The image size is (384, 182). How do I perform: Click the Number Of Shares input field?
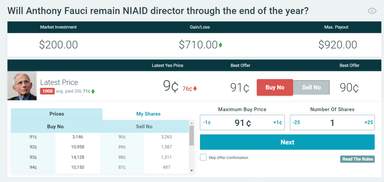(332, 123)
